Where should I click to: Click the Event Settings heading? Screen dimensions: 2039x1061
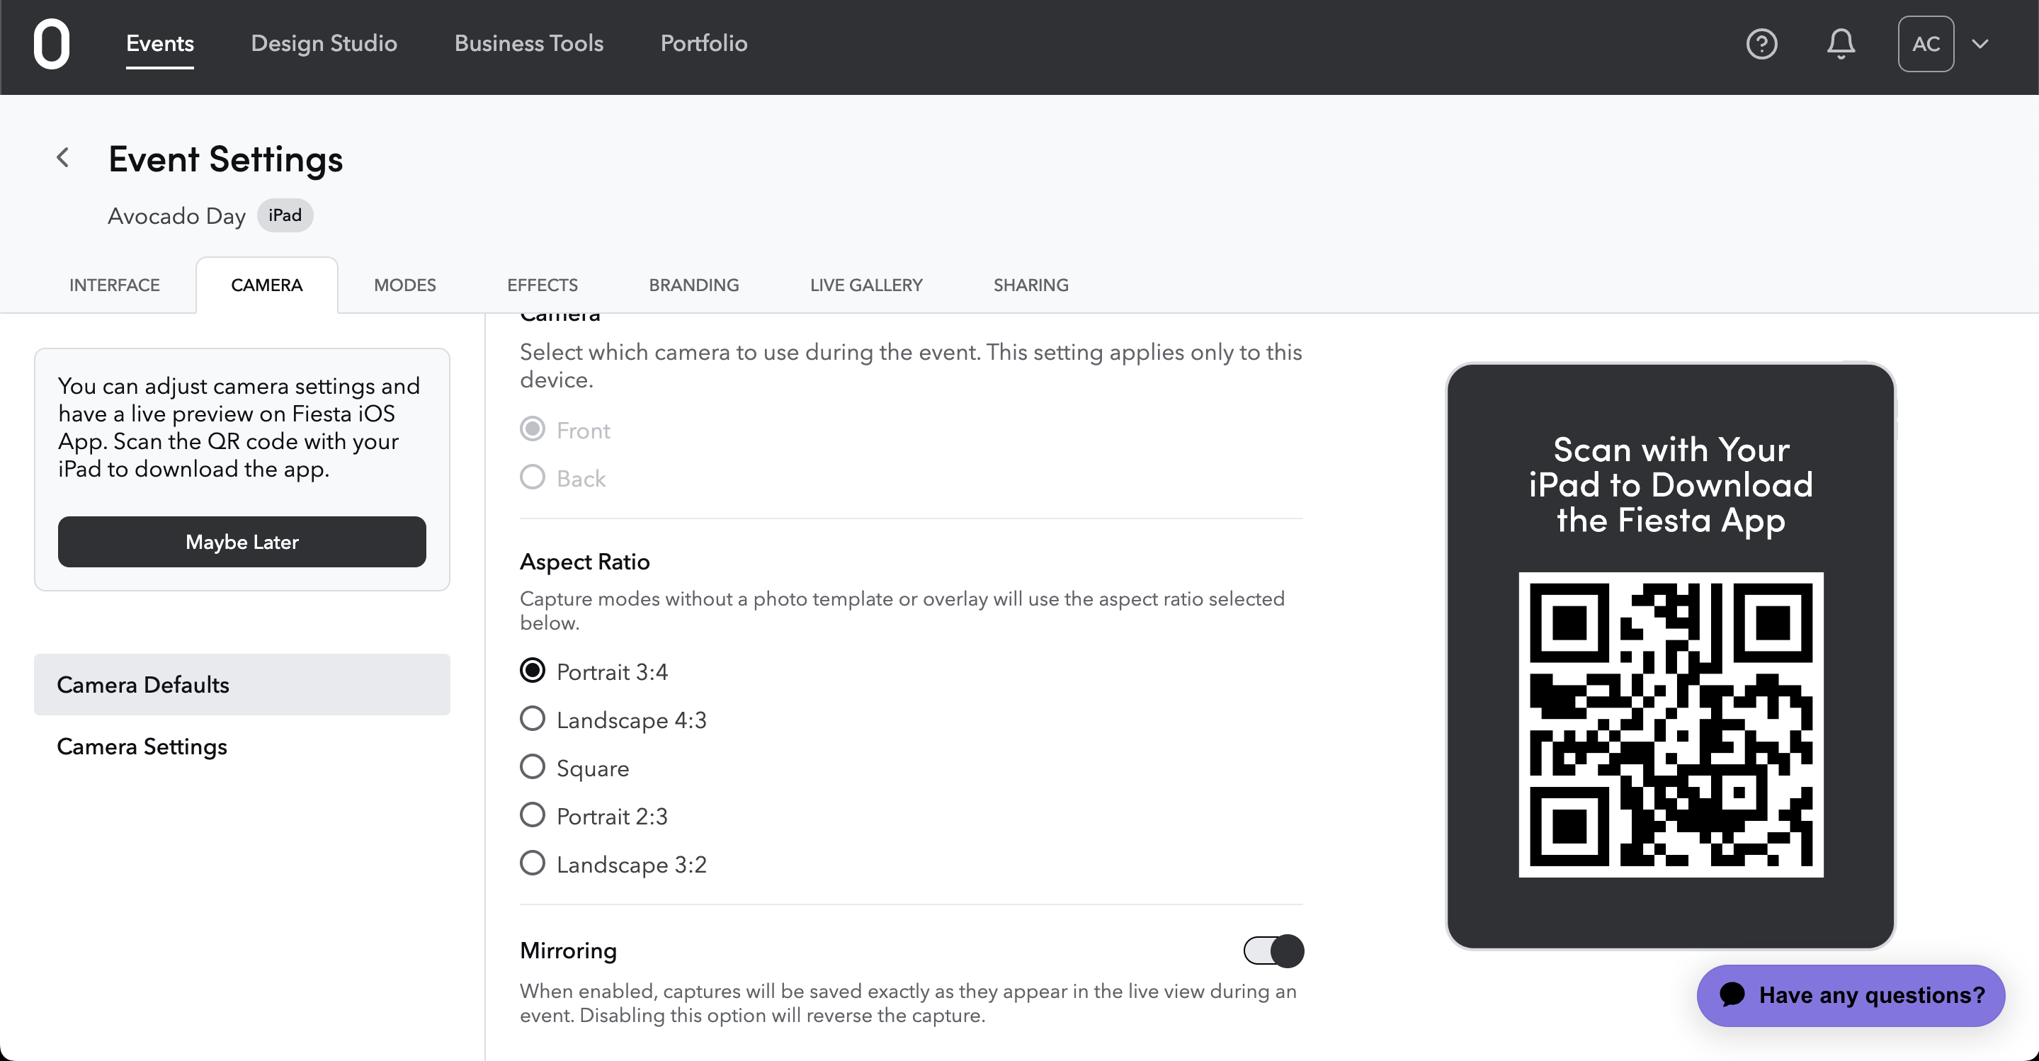[x=226, y=159]
